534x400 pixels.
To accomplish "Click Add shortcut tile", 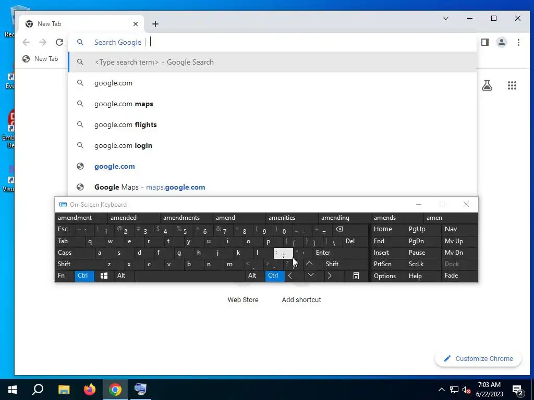I will tap(301, 299).
